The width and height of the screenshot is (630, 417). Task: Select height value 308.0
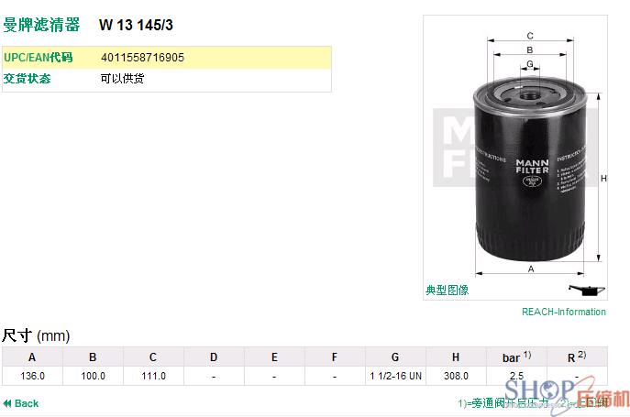click(x=456, y=376)
